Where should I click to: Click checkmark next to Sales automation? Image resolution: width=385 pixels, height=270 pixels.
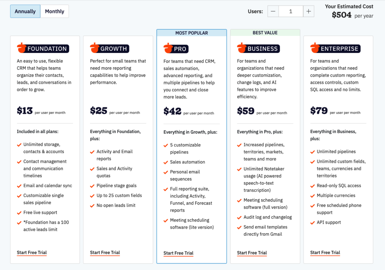click(x=166, y=162)
